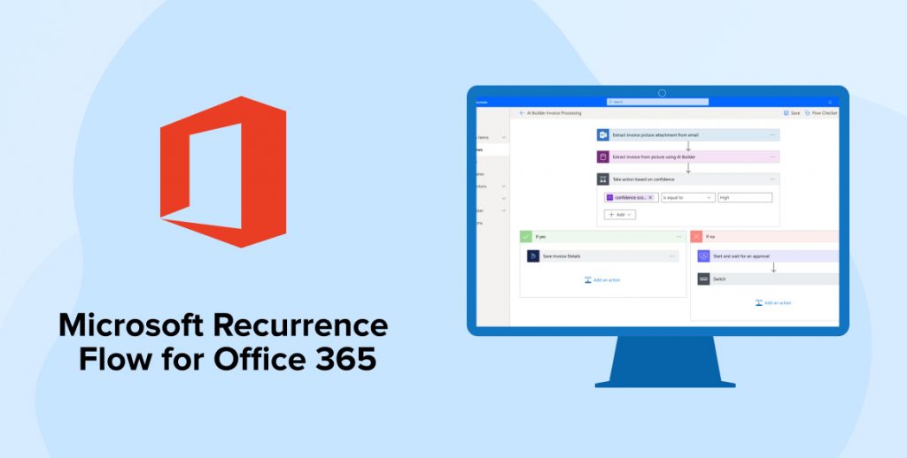Click Add an action under If yes

[x=602, y=279]
